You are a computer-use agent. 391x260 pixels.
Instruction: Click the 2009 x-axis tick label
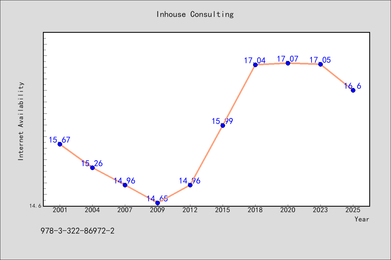[x=157, y=210]
